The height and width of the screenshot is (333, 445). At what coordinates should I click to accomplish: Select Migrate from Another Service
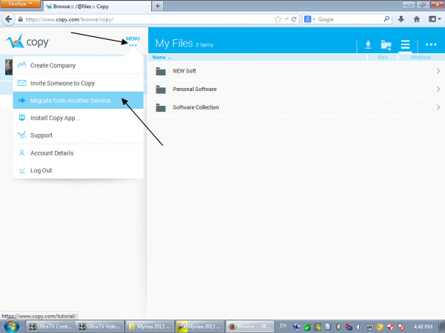point(78,100)
